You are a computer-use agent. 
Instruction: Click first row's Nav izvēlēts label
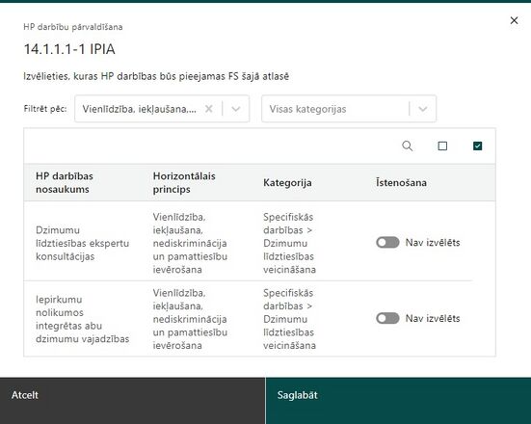coord(433,243)
